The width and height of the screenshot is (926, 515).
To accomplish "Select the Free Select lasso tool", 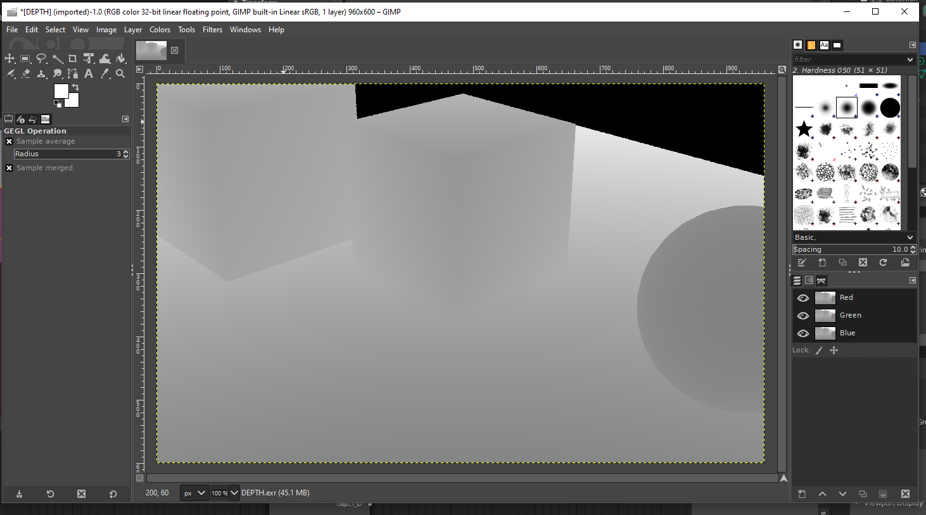I will (41, 58).
